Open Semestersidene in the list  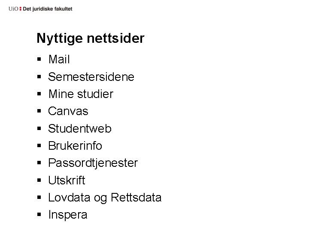coord(91,77)
